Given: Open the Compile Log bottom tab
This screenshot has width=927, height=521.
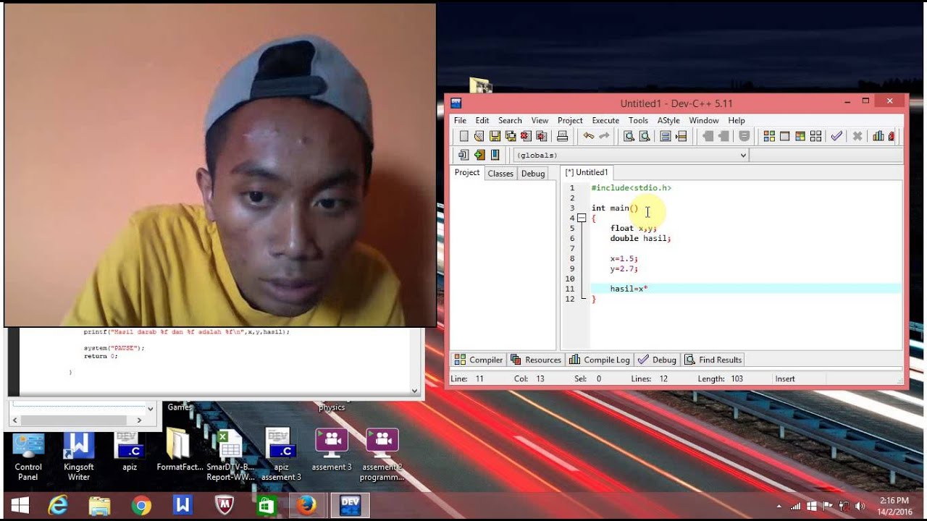Looking at the screenshot, I should [x=599, y=360].
